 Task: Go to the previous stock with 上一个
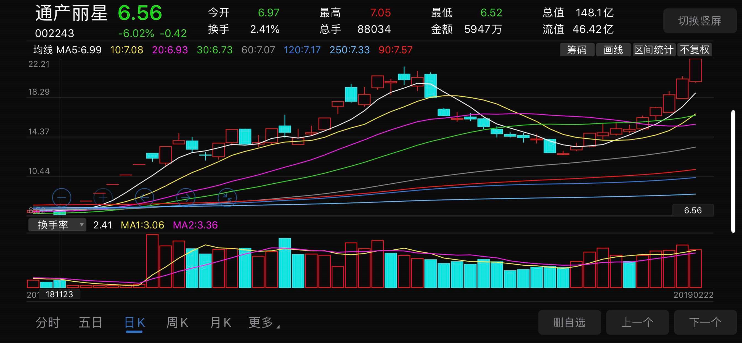pyautogui.click(x=637, y=322)
